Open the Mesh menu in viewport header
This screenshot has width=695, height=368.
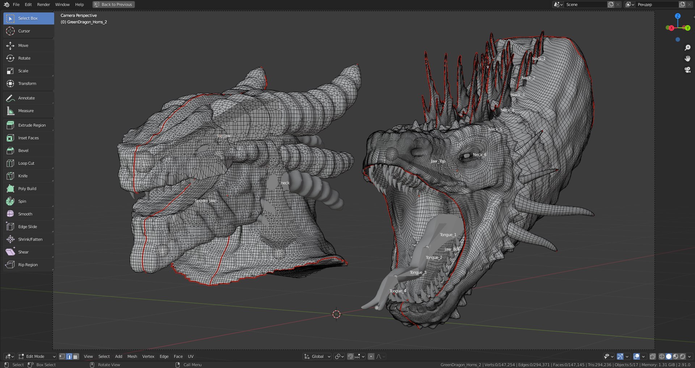click(x=132, y=356)
